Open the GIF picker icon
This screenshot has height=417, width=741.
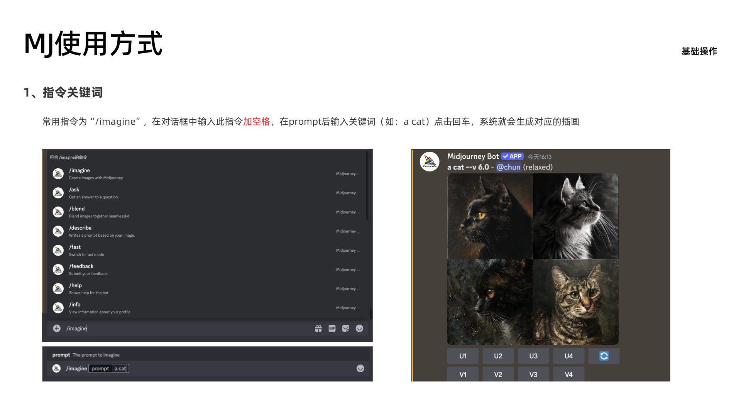(x=332, y=328)
